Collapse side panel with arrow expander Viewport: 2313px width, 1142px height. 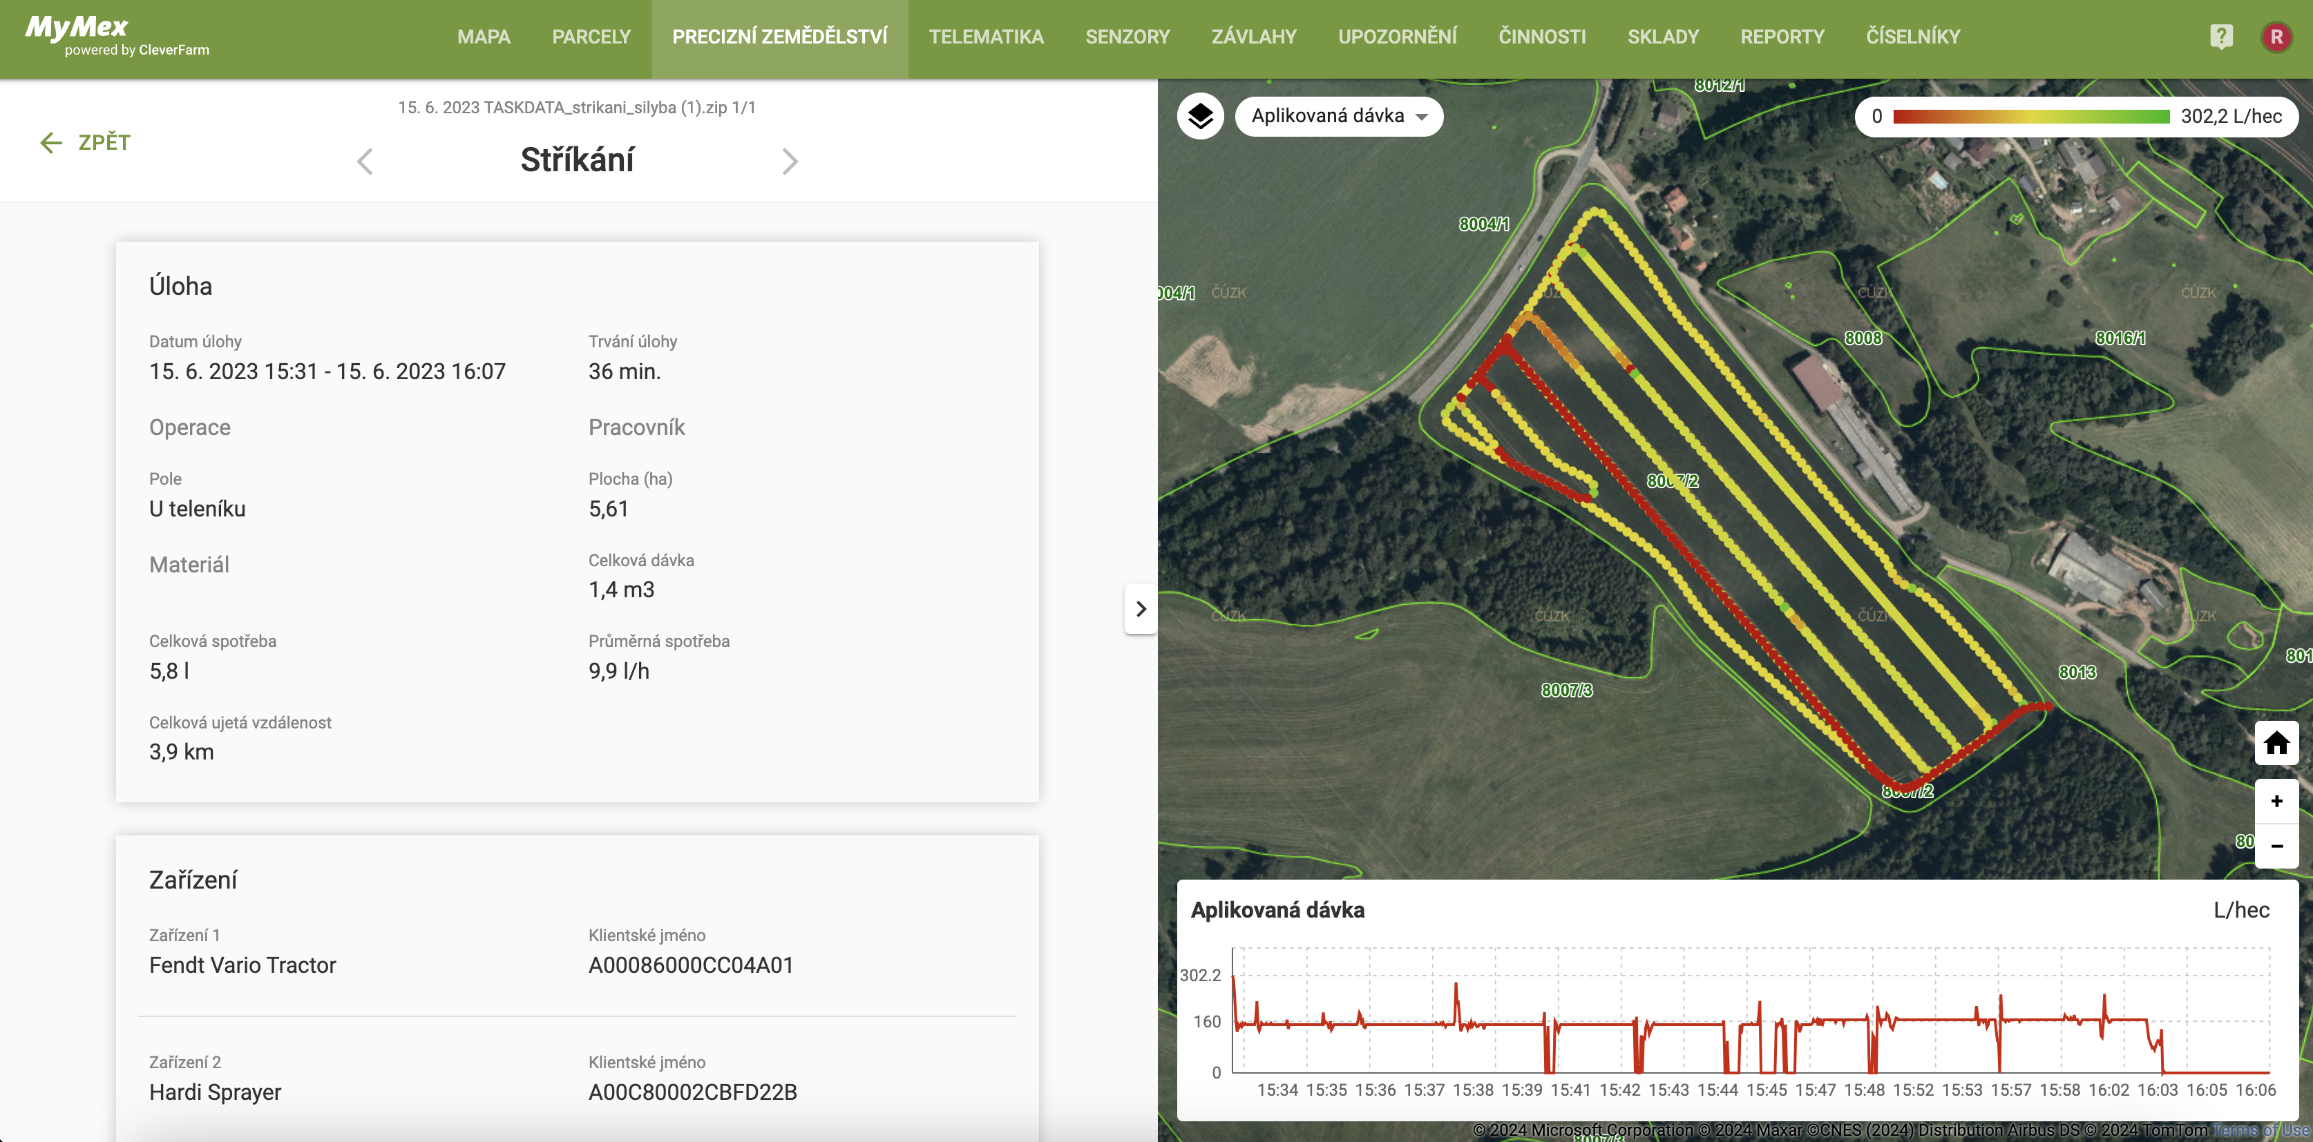click(1141, 609)
